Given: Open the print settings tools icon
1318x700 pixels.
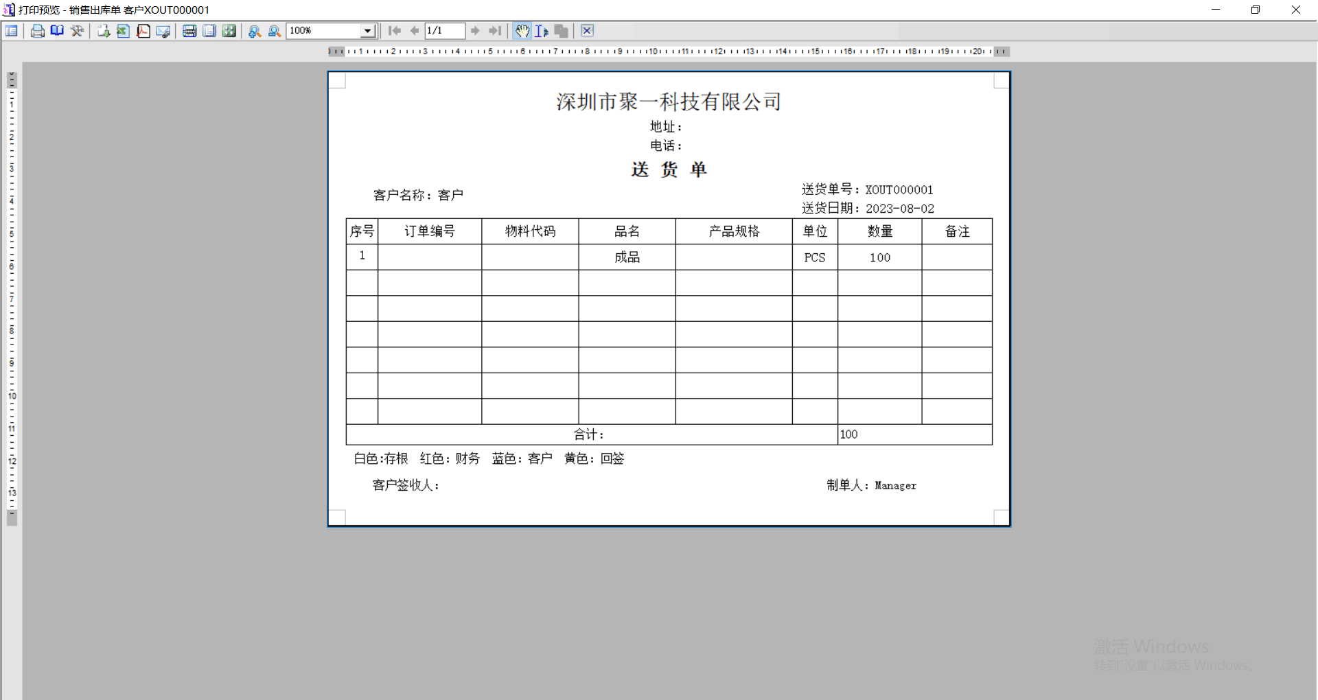Looking at the screenshot, I should pyautogui.click(x=77, y=31).
